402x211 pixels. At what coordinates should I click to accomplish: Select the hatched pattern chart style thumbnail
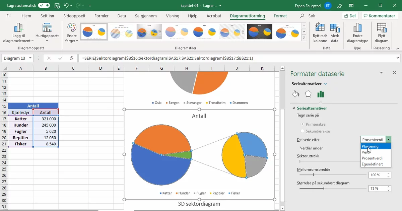click(x=122, y=32)
